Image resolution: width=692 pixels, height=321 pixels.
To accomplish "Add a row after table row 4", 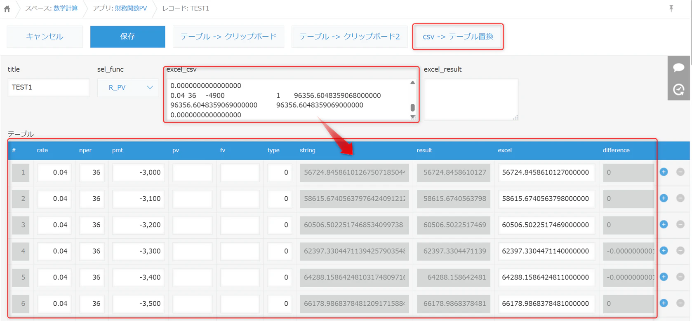I will 664,251.
